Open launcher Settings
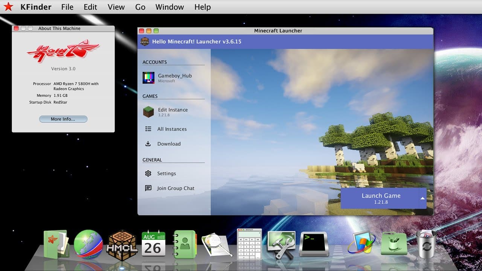 tap(174, 174)
